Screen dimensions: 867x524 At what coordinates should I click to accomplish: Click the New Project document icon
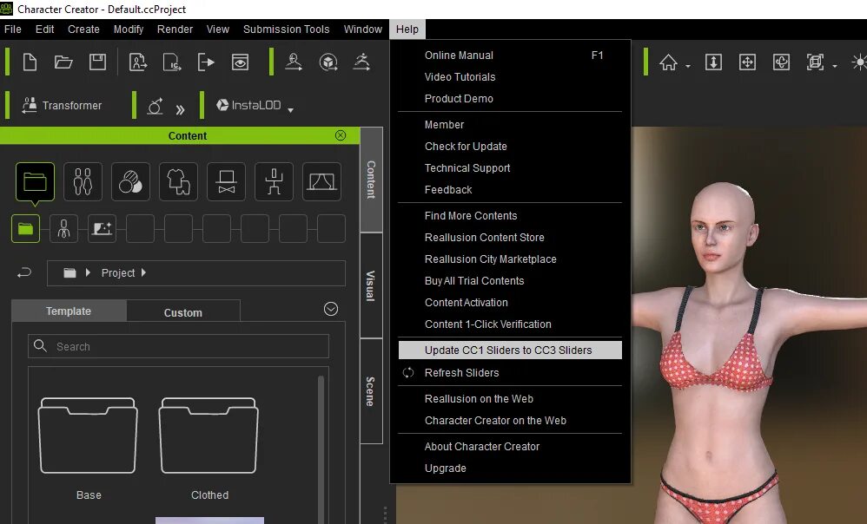pyautogui.click(x=30, y=62)
